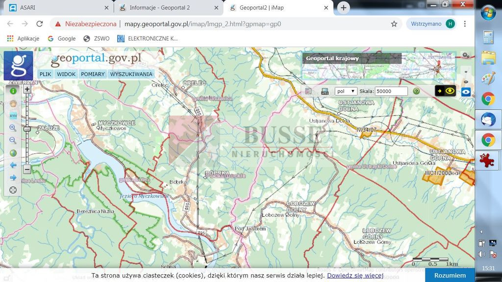
Task: Click the address bar URL
Action: 202,24
